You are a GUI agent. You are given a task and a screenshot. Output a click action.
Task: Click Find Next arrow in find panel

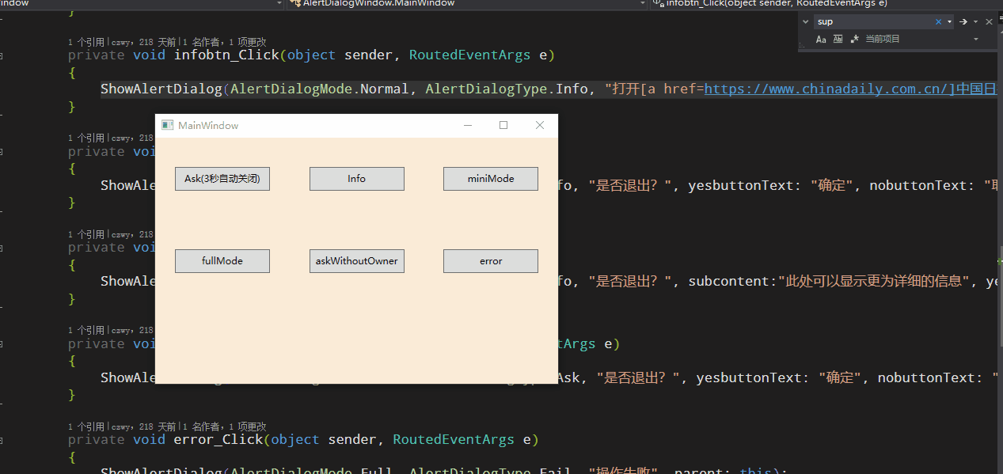click(x=963, y=22)
